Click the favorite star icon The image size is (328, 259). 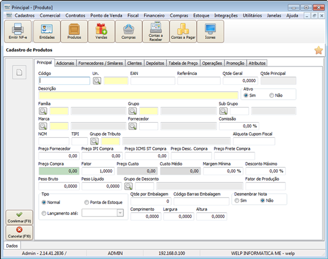coord(319,50)
